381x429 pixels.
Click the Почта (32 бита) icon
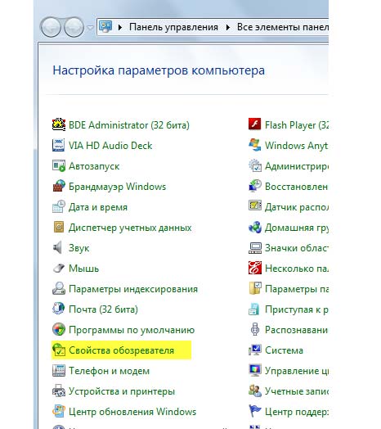(59, 309)
